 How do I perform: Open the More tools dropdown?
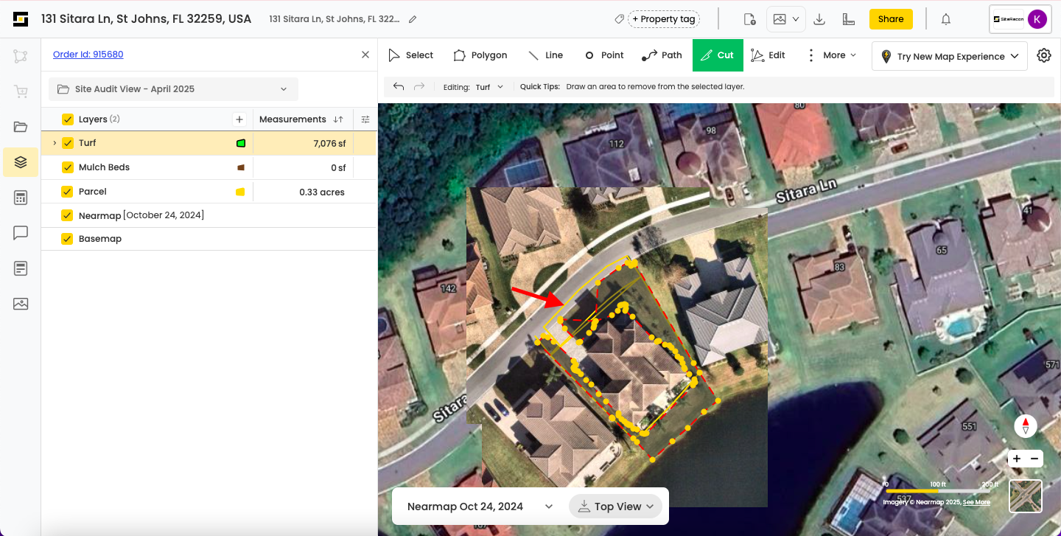tap(833, 55)
